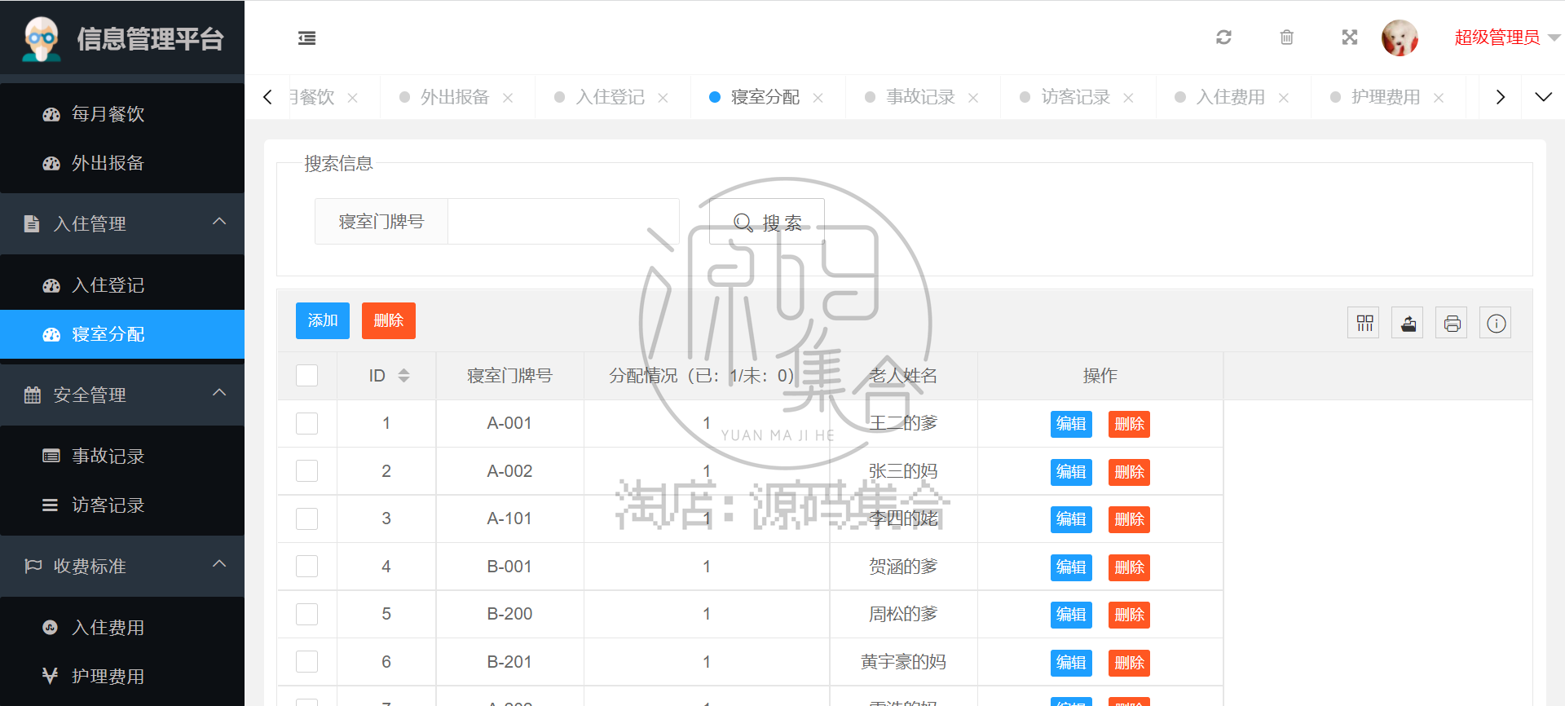Close the 护理费用 tab
The image size is (1565, 706).
tap(1439, 98)
